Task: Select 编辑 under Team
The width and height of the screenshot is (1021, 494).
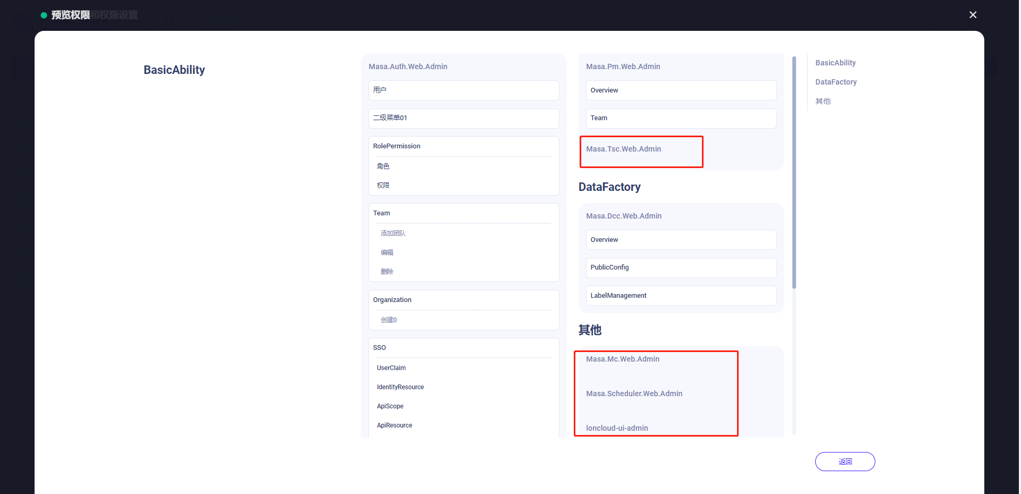Action: tap(387, 252)
